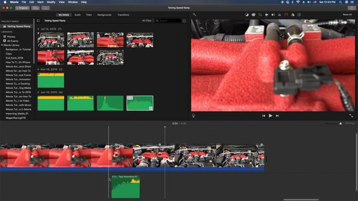Switch to My Media tab

tap(63, 15)
